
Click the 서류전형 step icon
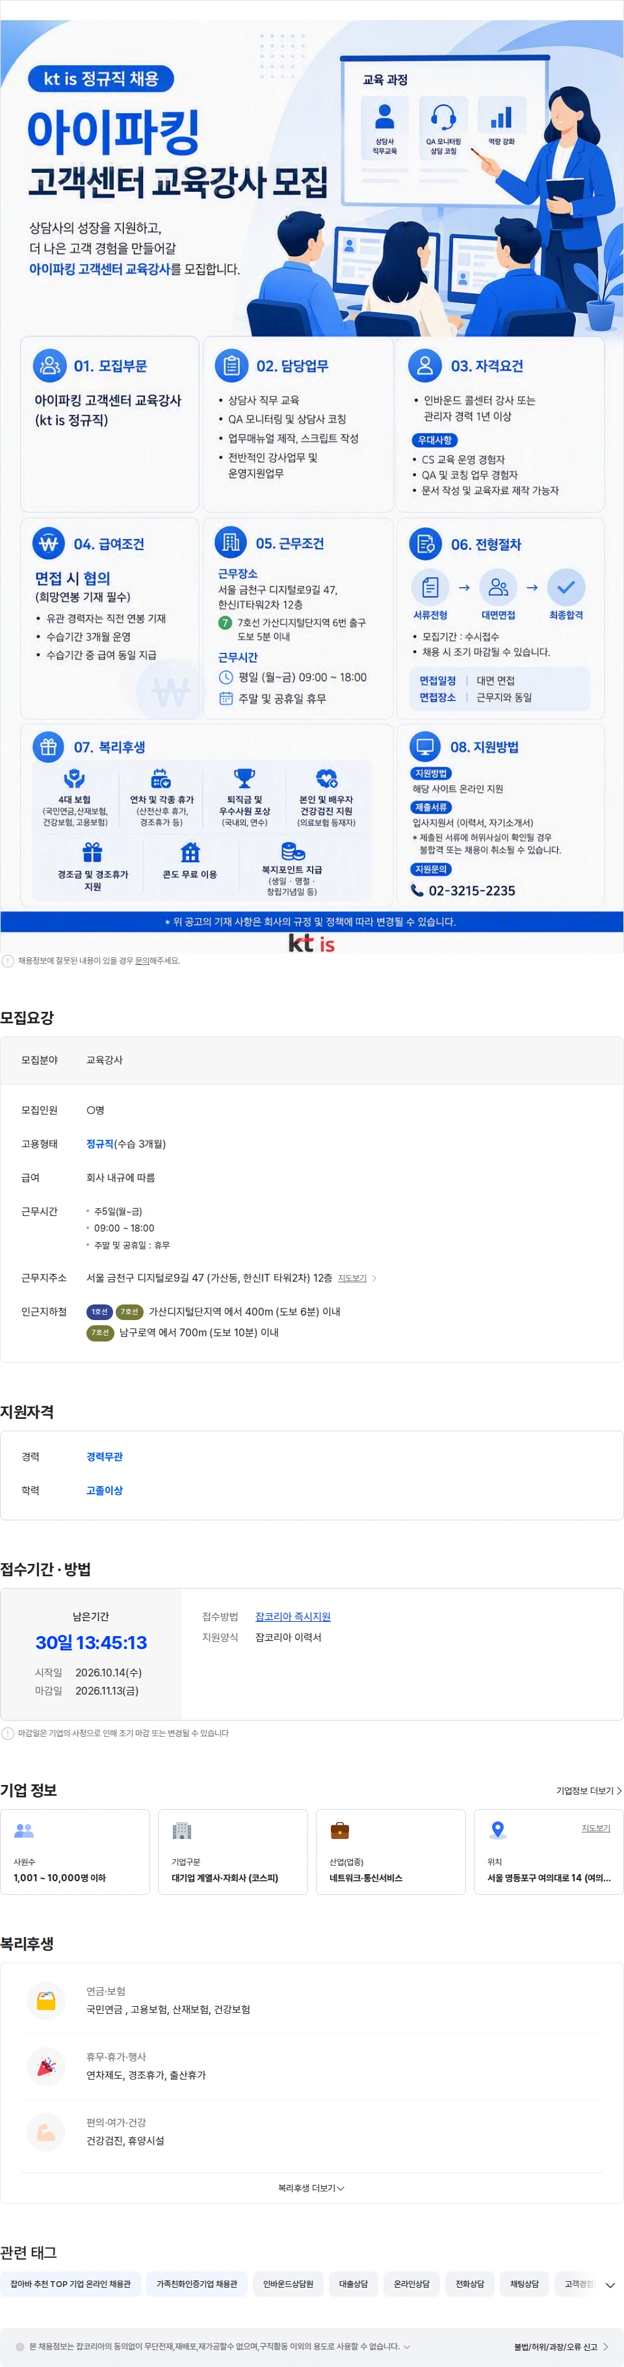coord(430,587)
